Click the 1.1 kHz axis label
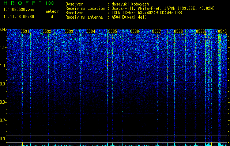Image resolution: width=230 pixels, height=146 pixels. [3, 47]
